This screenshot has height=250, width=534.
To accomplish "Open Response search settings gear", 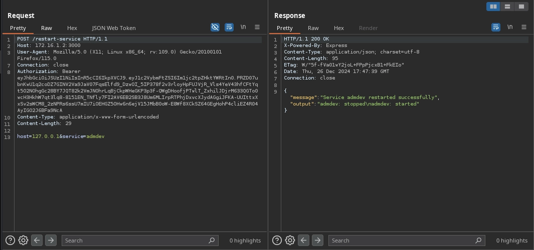I will [x=290, y=240].
